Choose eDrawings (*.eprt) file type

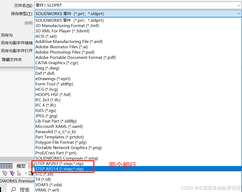coord(138,79)
